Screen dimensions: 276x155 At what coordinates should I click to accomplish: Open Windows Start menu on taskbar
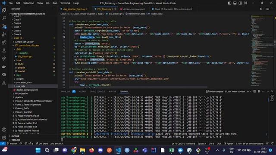(x=38, y=150)
